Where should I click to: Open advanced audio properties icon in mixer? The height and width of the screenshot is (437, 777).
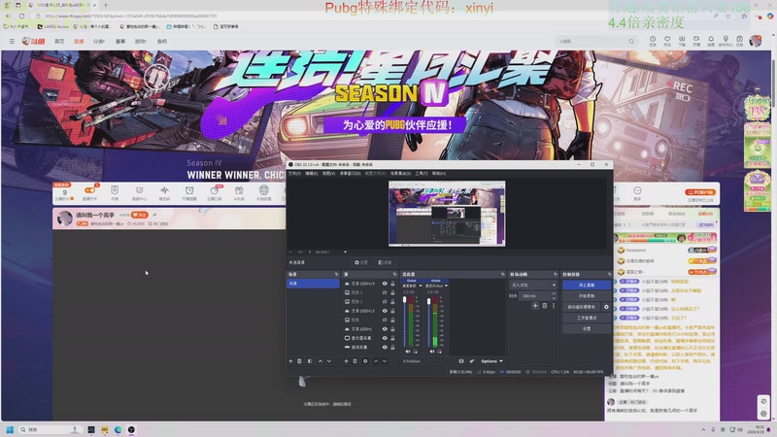click(472, 361)
